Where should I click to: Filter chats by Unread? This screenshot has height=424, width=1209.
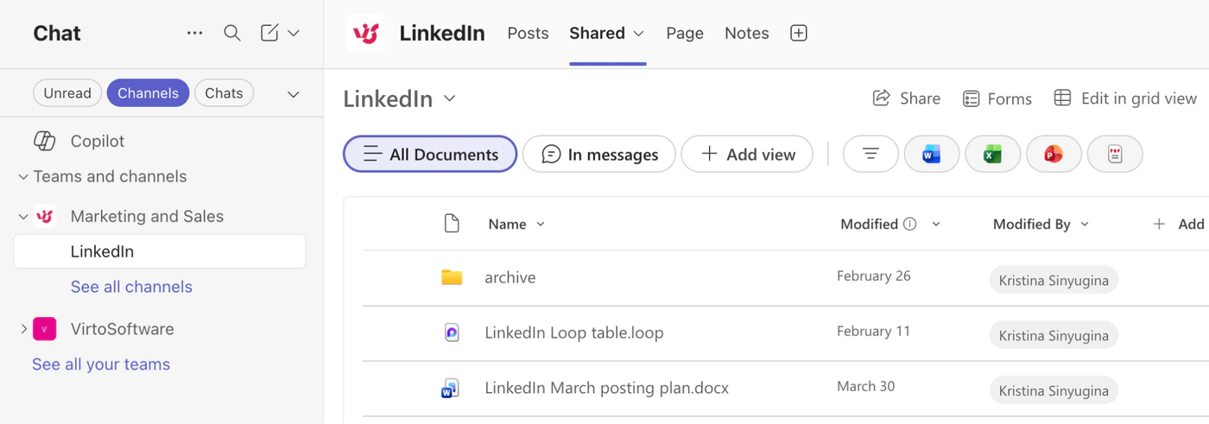tap(67, 93)
